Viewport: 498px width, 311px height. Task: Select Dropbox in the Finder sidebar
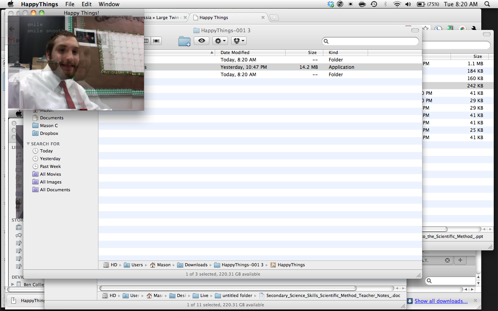49,133
